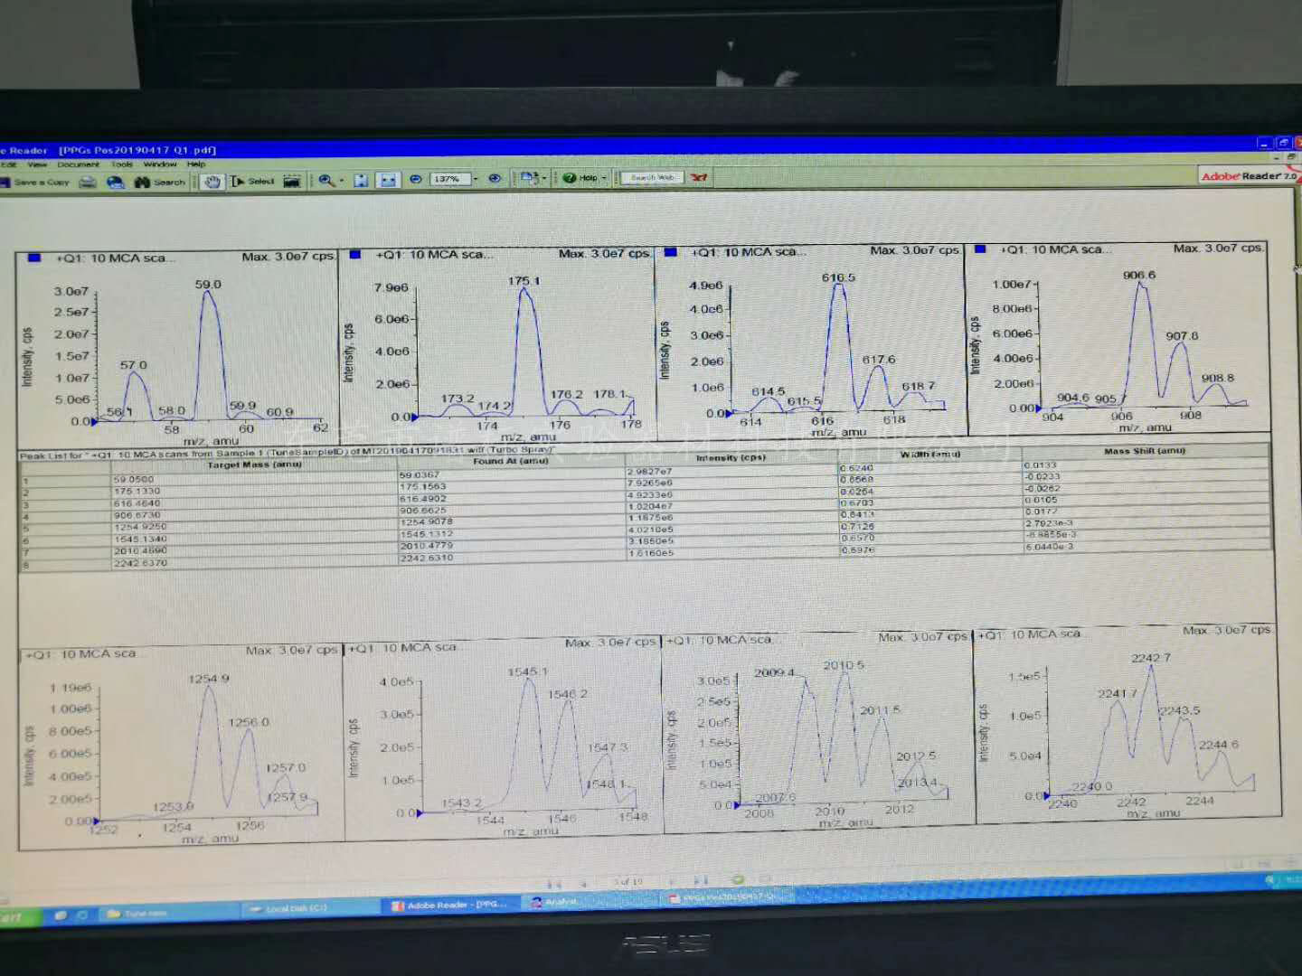The image size is (1302, 976).
Task: Click the Fit Page icon
Action: (361, 181)
